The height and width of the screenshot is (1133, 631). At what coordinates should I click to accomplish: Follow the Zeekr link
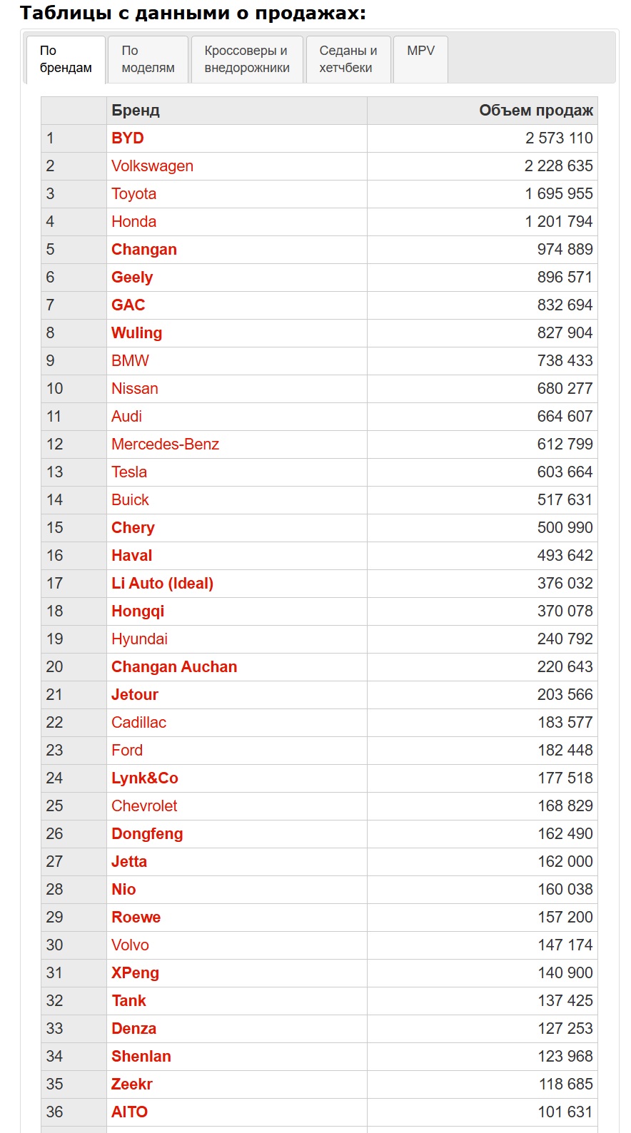(x=132, y=1084)
